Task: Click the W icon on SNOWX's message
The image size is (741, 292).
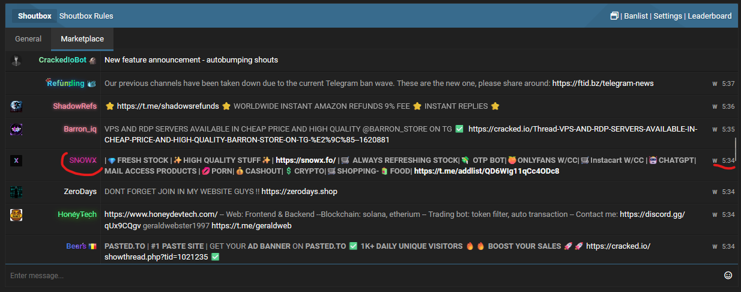Action: coord(715,160)
